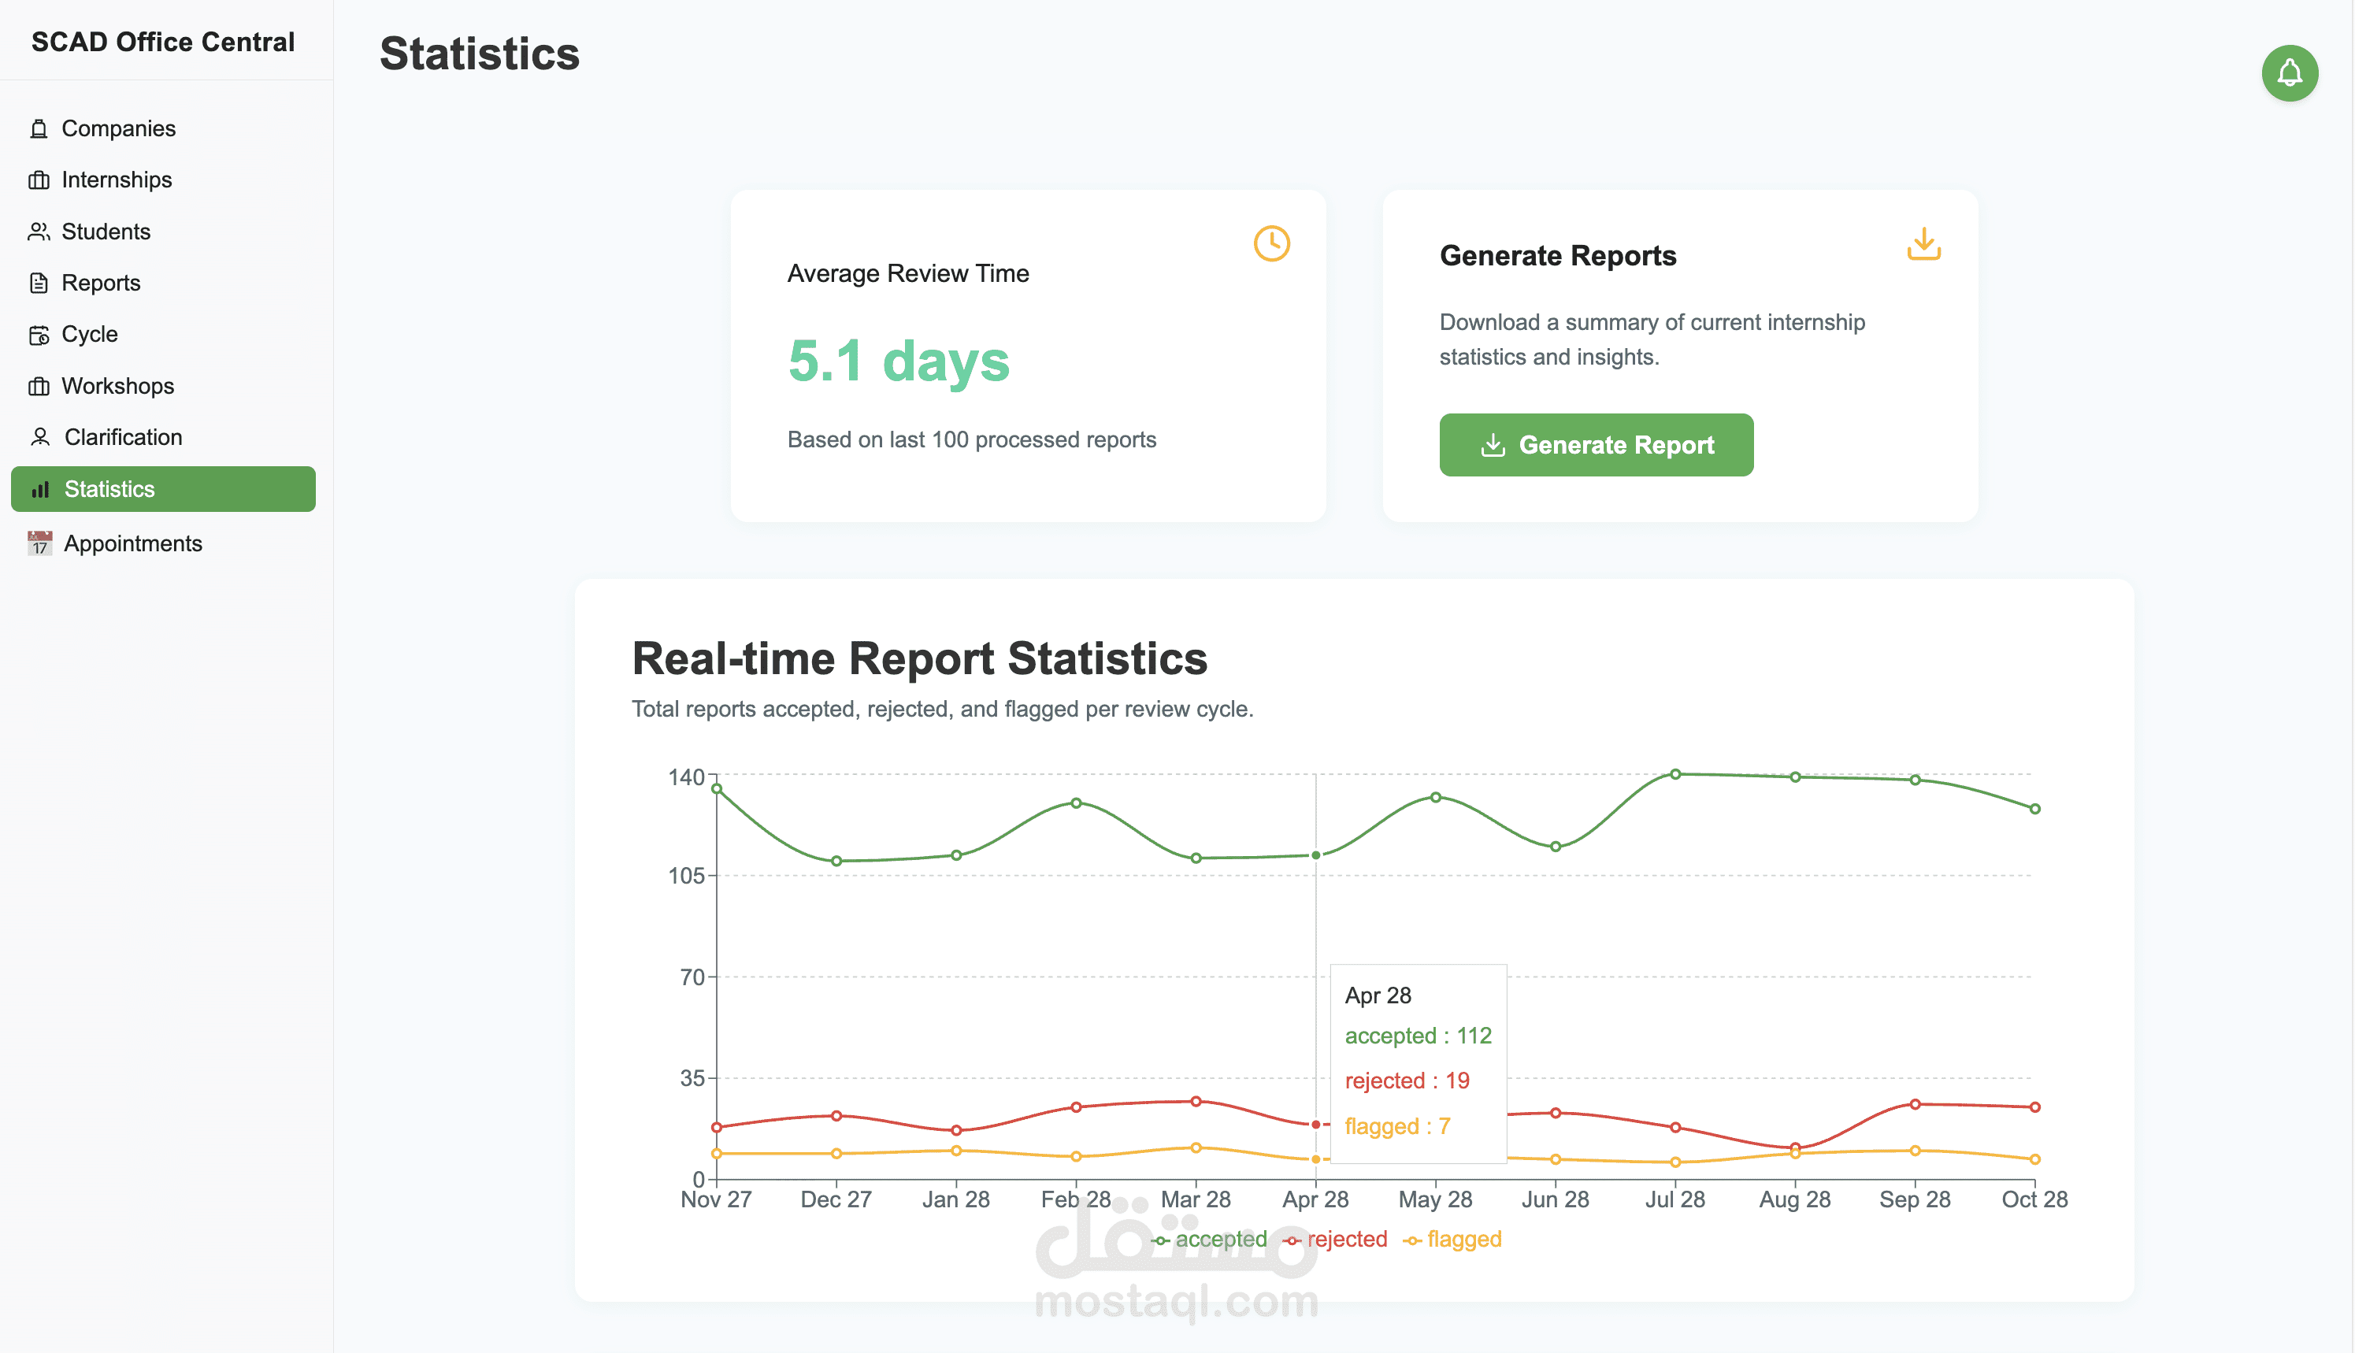Click the notification bell icon
2355x1353 pixels.
2289,73
